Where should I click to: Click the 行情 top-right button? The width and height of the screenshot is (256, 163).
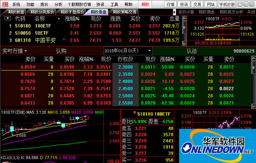click(x=171, y=4)
